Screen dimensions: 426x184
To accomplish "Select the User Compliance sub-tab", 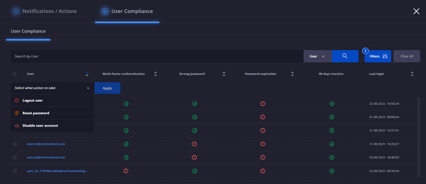I will point(28,31).
